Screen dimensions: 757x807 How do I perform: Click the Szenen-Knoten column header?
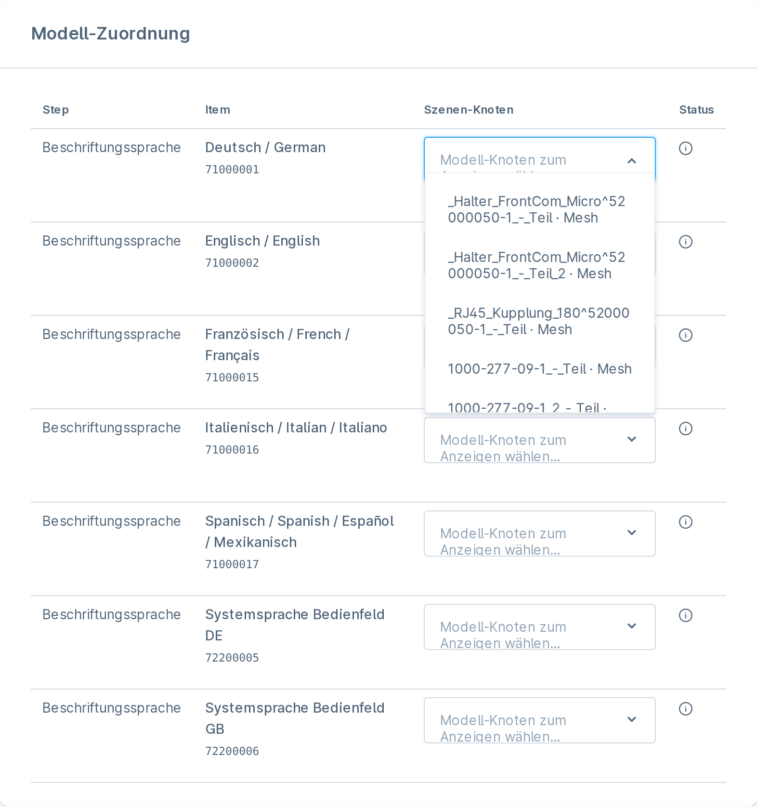pyautogui.click(x=469, y=110)
